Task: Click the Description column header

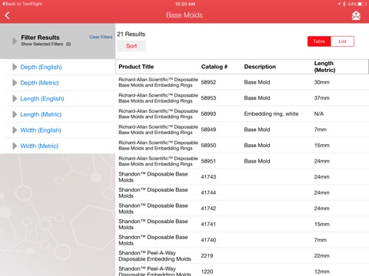Action: [260, 67]
